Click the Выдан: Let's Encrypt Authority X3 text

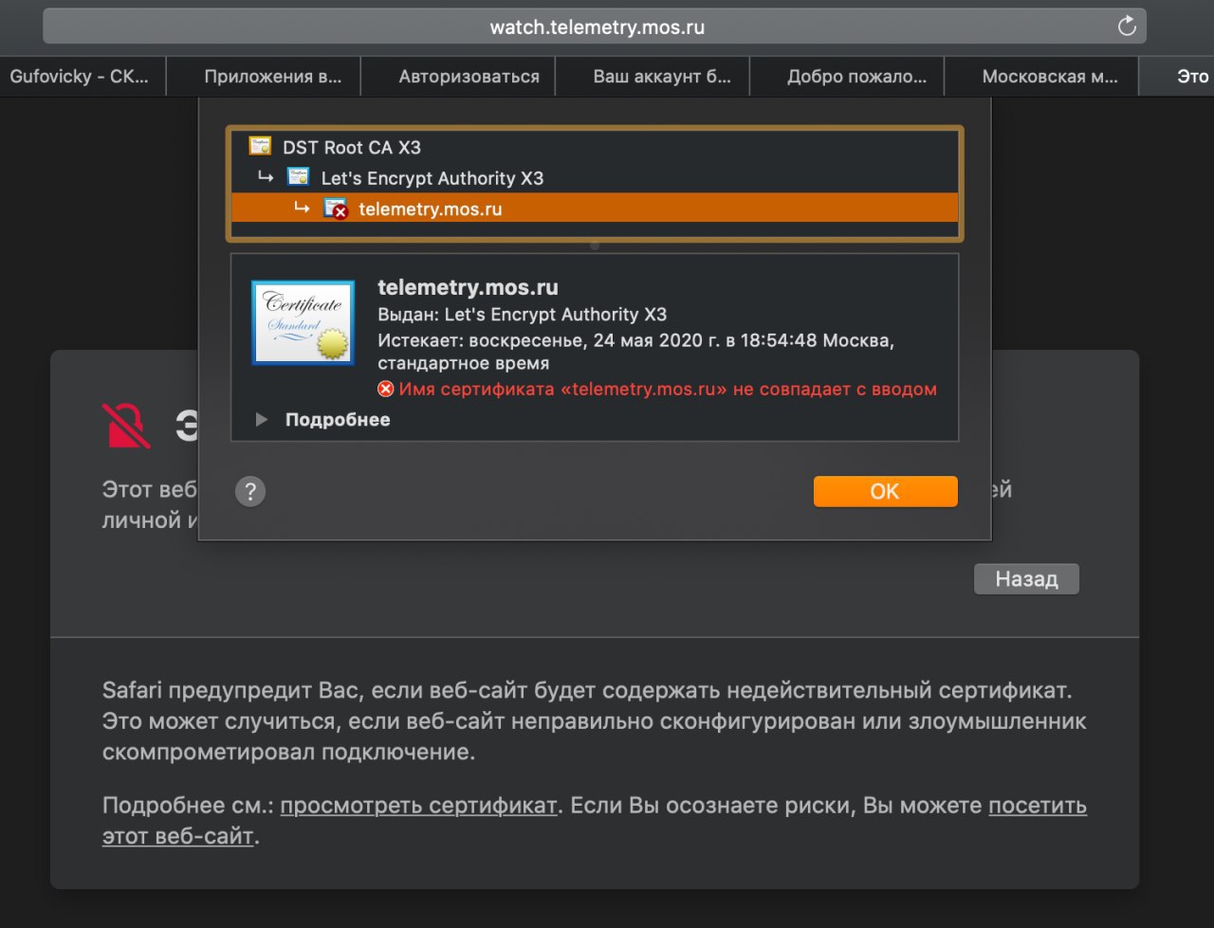tap(522, 315)
